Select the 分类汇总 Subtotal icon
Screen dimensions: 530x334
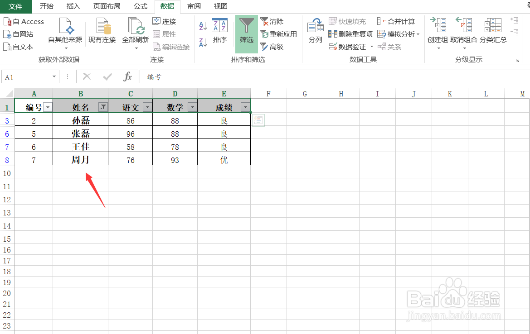pyautogui.click(x=492, y=32)
